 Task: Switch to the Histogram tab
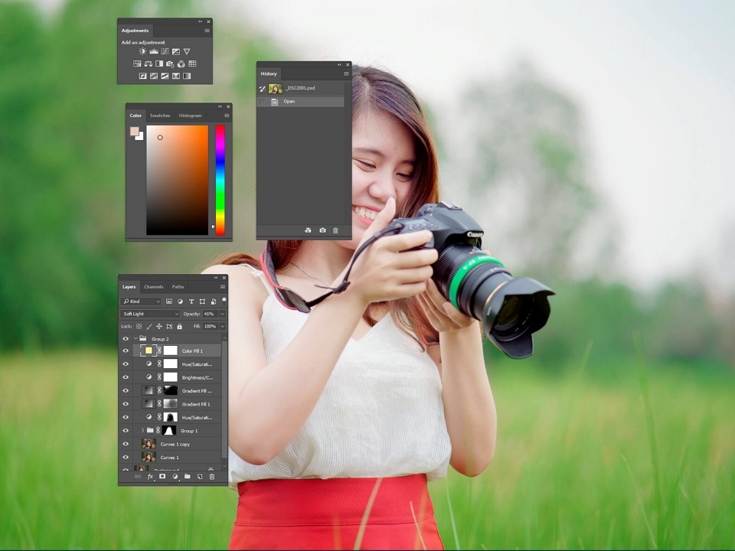[x=191, y=116]
